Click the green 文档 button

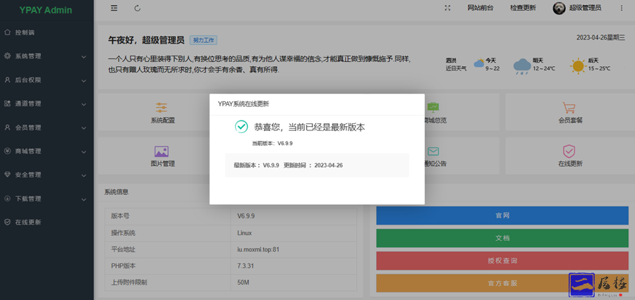[502, 238]
